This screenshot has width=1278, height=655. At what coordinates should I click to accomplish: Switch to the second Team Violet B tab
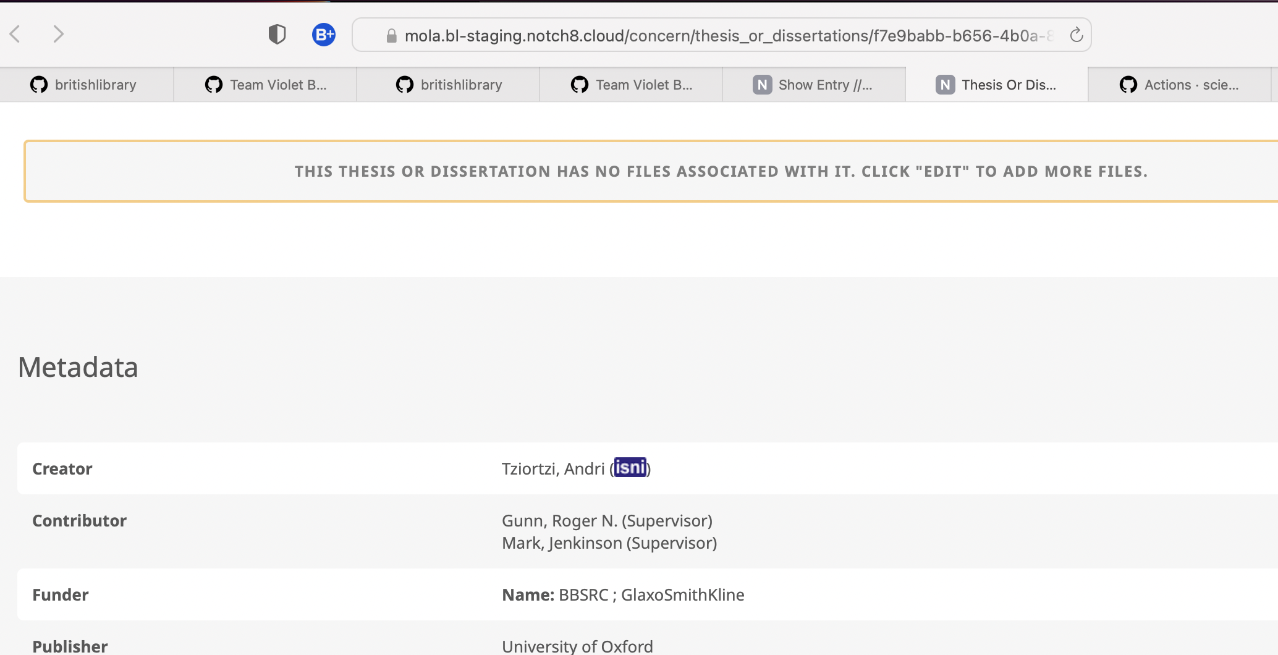630,84
